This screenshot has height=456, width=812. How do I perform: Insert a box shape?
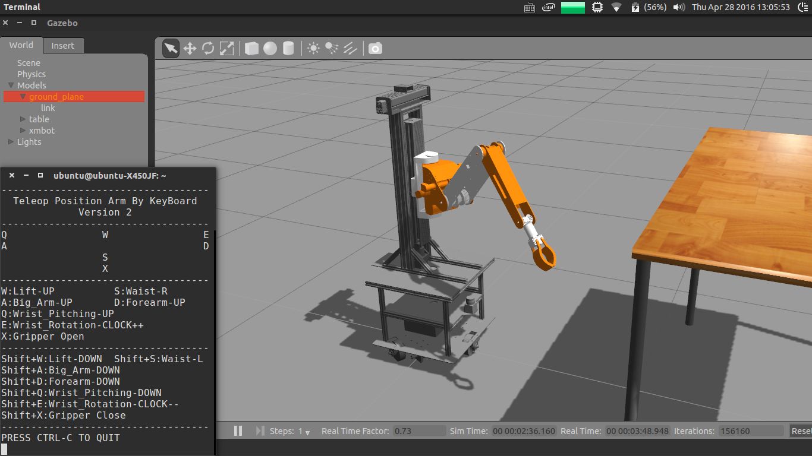coord(251,48)
